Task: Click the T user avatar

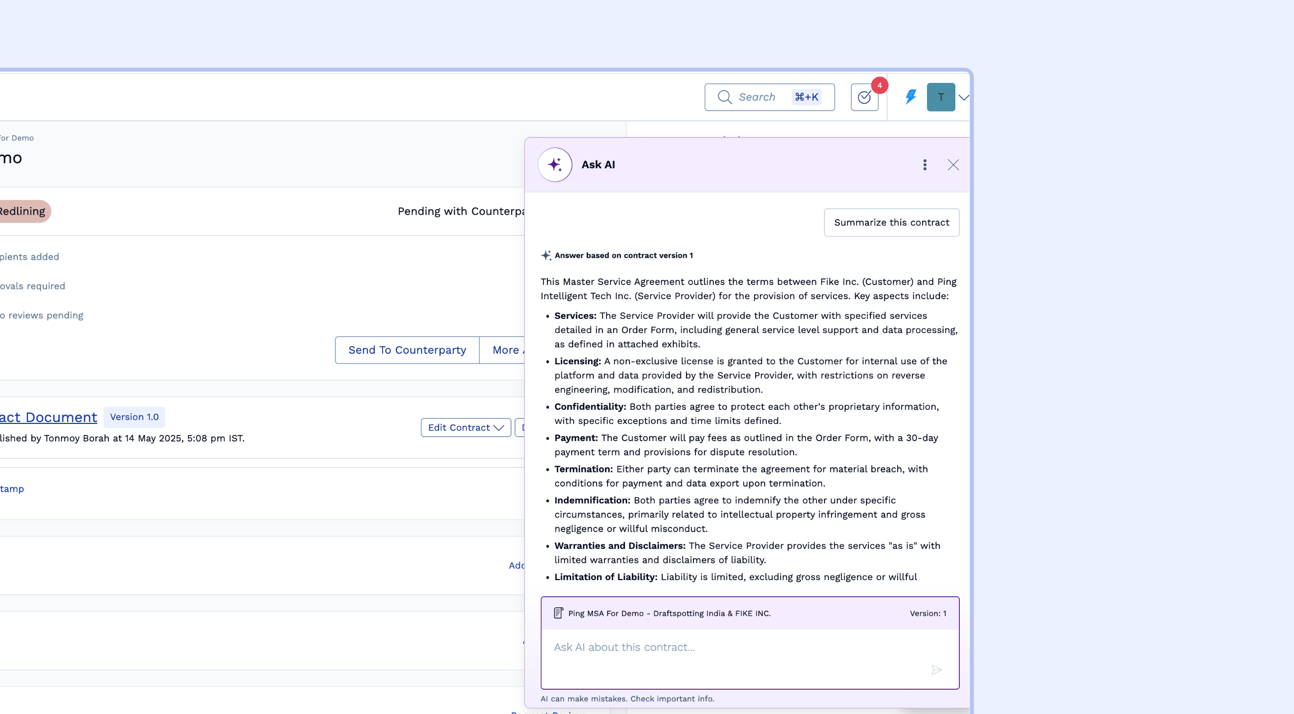Action: 940,97
